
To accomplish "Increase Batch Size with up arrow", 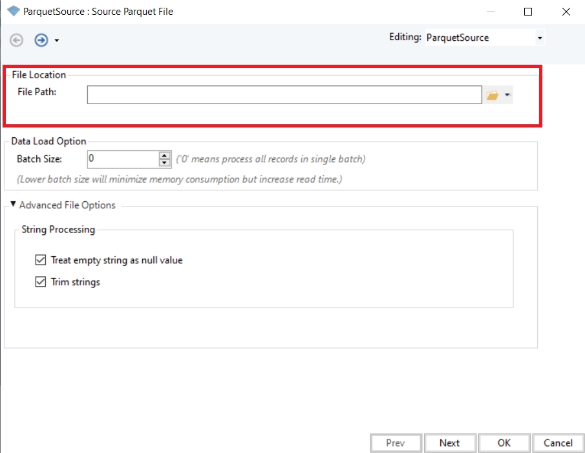I will click(165, 155).
